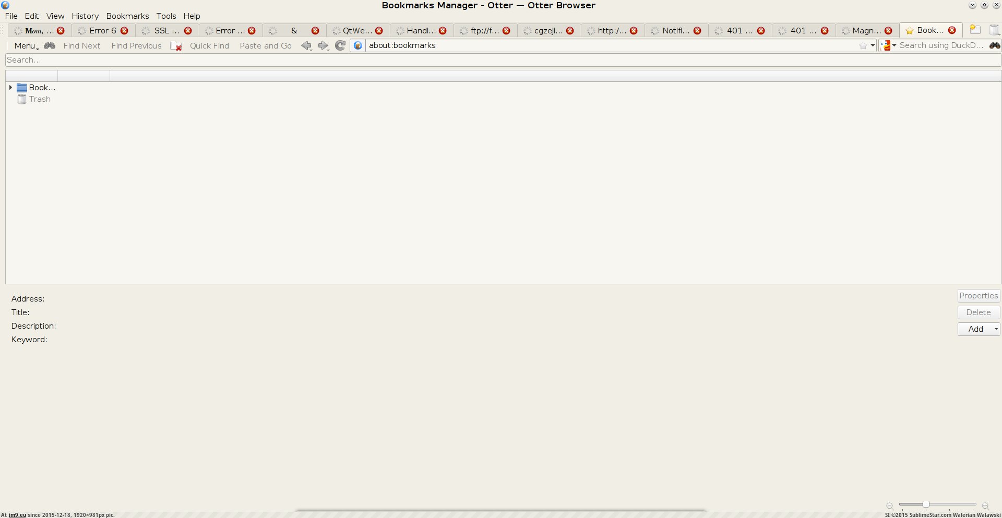Close the Mom, ... tab
The height and width of the screenshot is (518, 1002).
click(61, 31)
